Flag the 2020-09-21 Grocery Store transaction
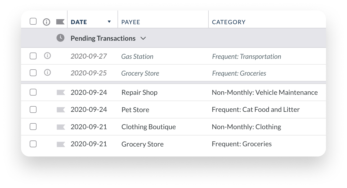 [x=61, y=144]
